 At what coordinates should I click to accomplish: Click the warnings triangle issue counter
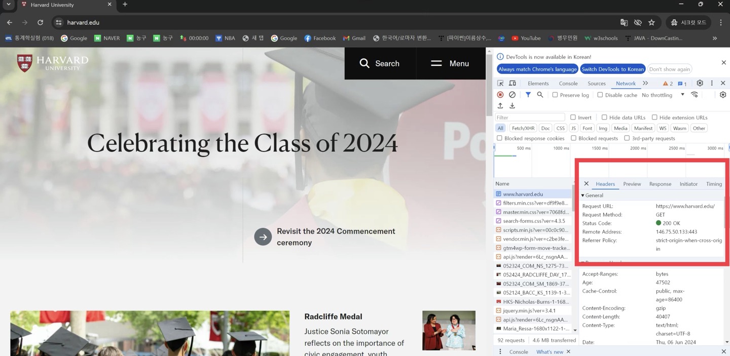668,84
